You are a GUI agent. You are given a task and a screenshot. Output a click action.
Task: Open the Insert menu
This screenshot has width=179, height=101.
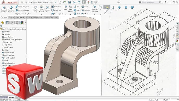(x=35, y=2)
